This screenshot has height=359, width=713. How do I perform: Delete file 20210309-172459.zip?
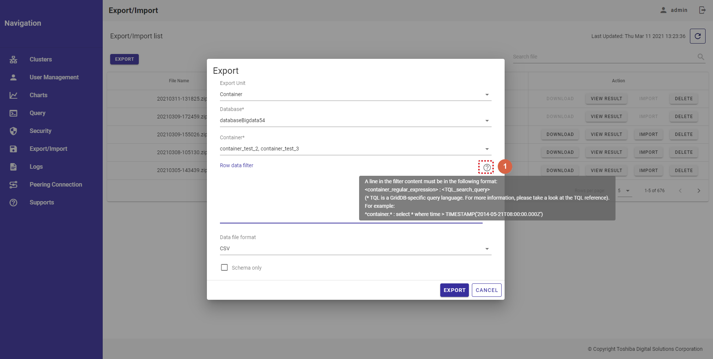(684, 117)
